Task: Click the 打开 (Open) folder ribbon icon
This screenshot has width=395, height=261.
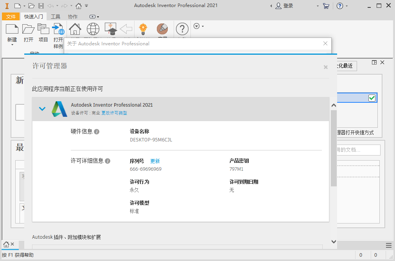Action: (28, 29)
